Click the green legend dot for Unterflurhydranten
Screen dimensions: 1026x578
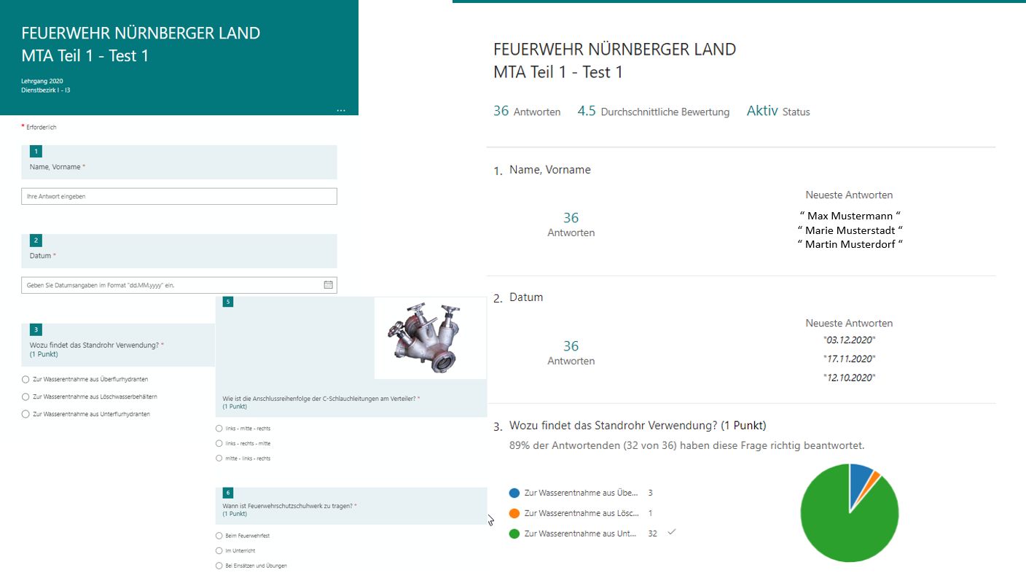point(514,534)
